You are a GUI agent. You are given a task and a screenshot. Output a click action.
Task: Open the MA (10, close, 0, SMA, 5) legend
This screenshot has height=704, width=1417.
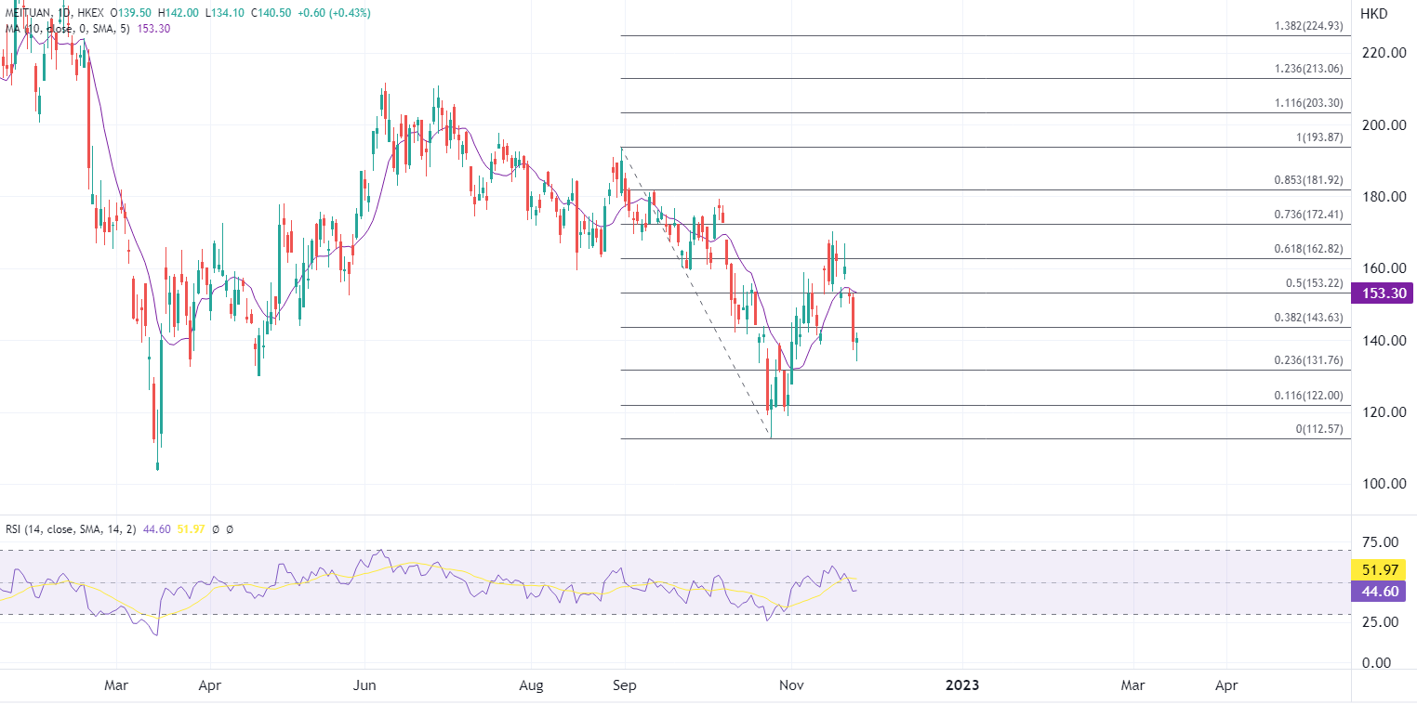(67, 29)
